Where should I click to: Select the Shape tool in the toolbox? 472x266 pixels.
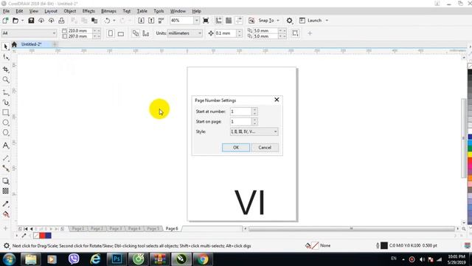tap(5, 57)
